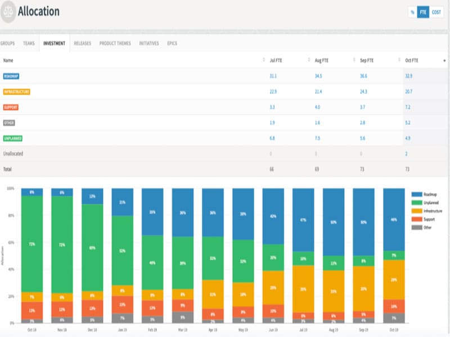The height and width of the screenshot is (337, 450).
Task: Click the Unallocated Oct FTE value link
Action: [407, 153]
